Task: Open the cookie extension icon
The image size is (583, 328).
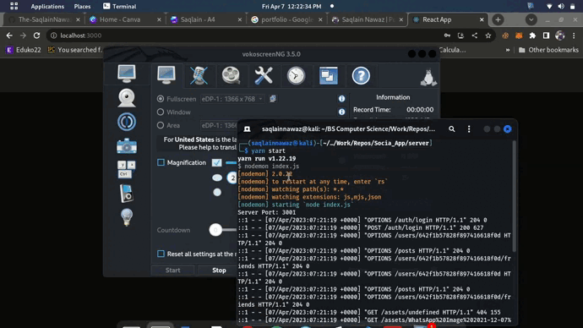Action: [x=505, y=36]
